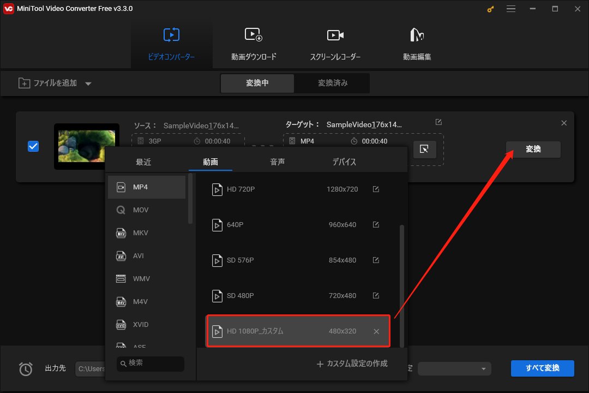Screen dimensions: 589x393
Task: Click the output path C:\Users field
Action: pos(90,368)
